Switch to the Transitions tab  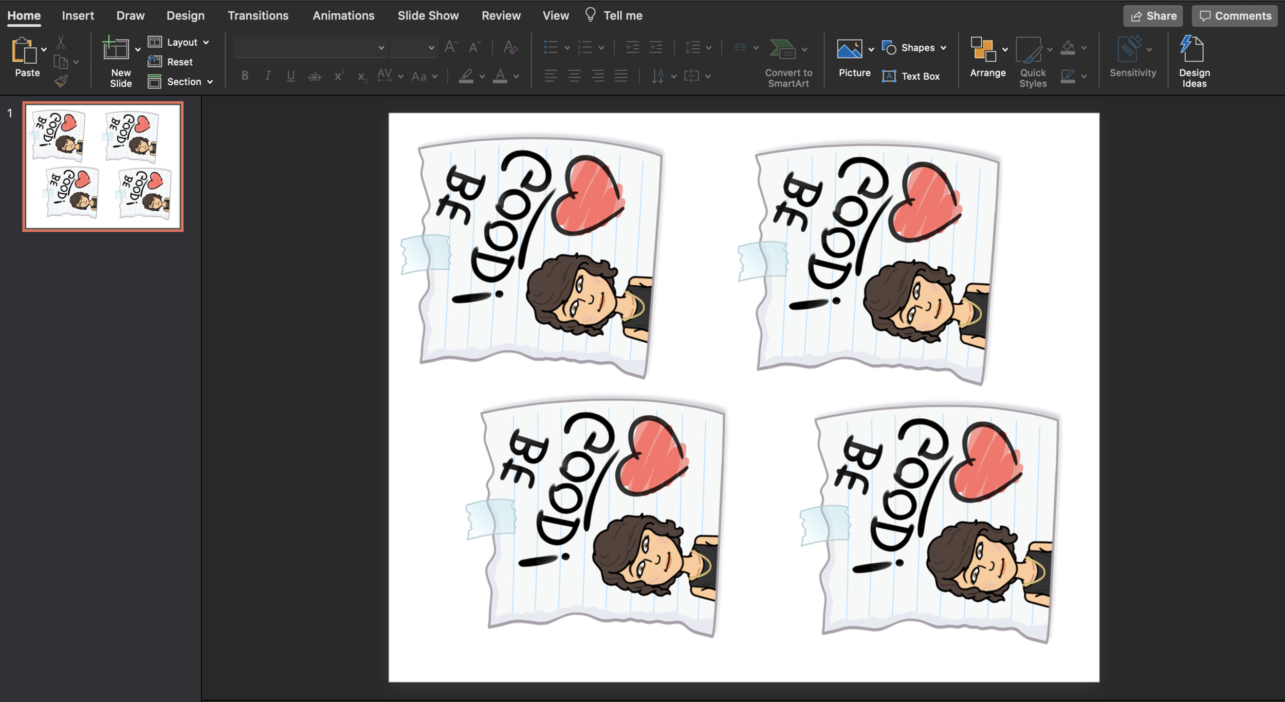(x=258, y=15)
